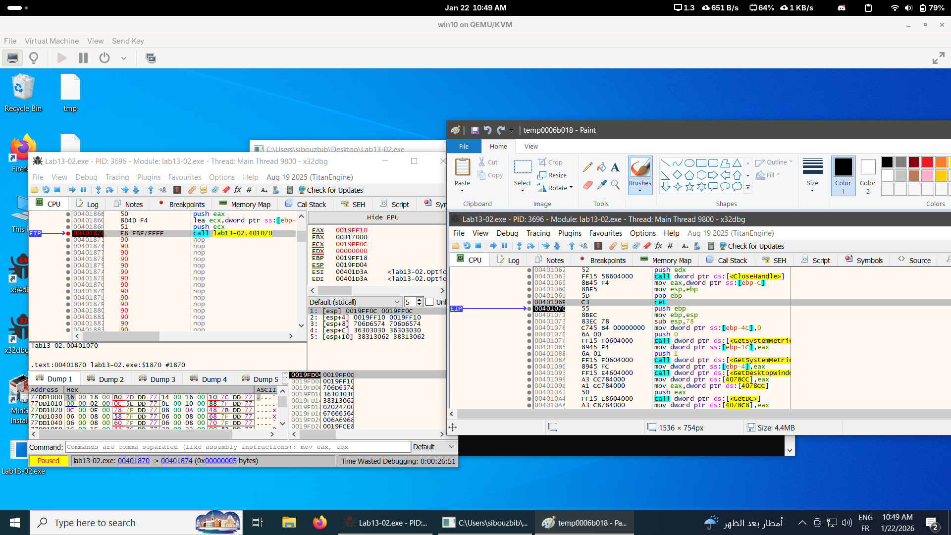Toggle breakpoint dot at address 00401870

coord(68,233)
